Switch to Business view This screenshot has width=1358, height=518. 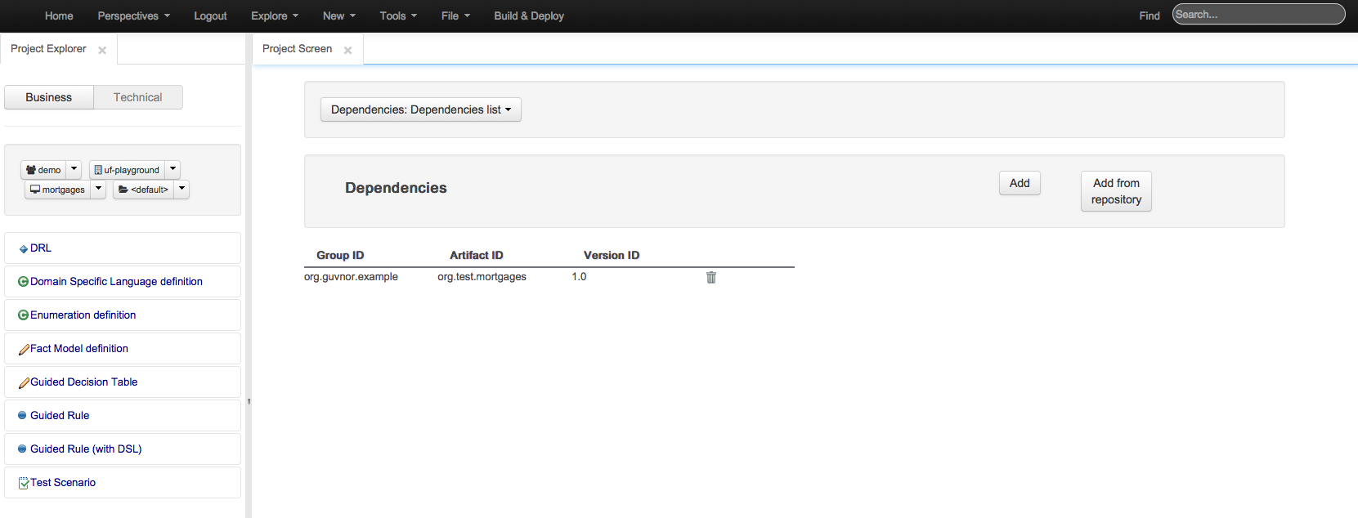pos(49,97)
